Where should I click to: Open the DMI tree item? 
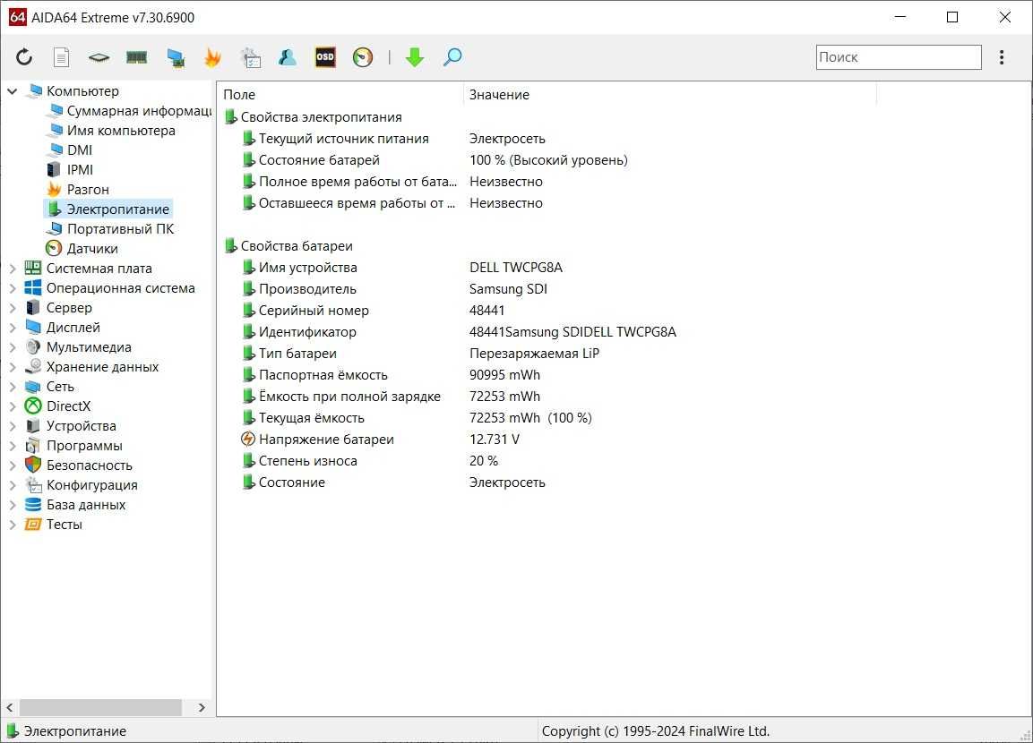coord(70,150)
